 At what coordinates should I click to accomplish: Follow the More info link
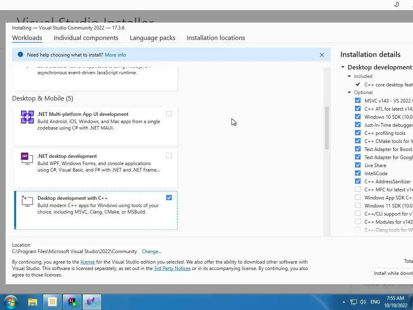tap(115, 55)
